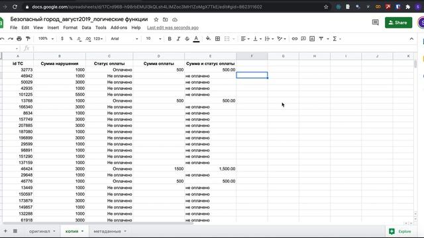Click the Redo arrow icon
Image resolution: width=424 pixels, height=238 pixels.
11,39
